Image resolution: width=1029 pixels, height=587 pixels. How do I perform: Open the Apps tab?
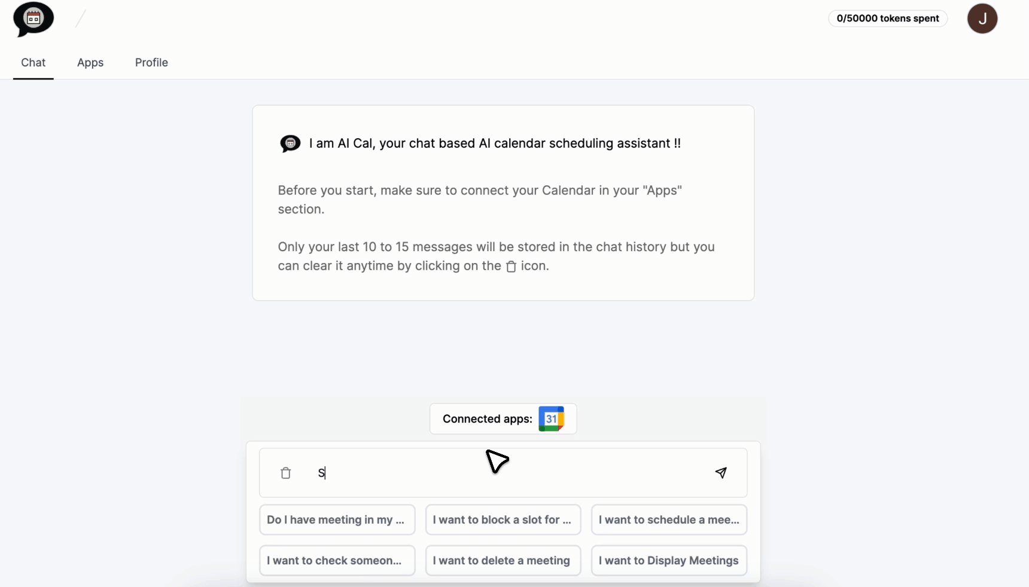click(90, 63)
